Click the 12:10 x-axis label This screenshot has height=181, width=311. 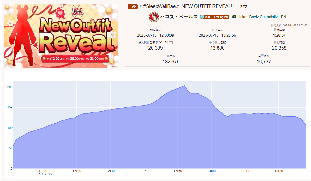tap(43, 171)
